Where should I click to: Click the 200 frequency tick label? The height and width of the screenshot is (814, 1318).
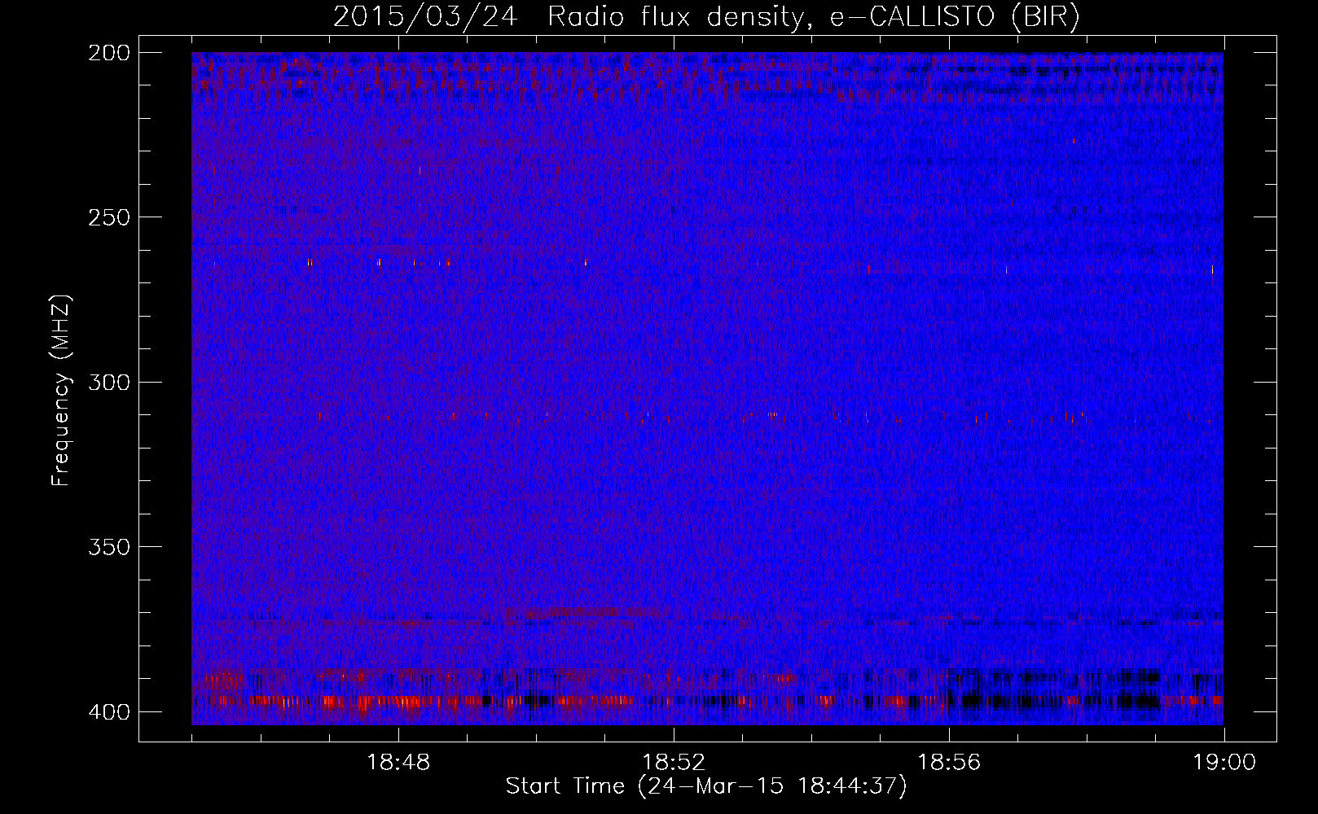coord(108,53)
